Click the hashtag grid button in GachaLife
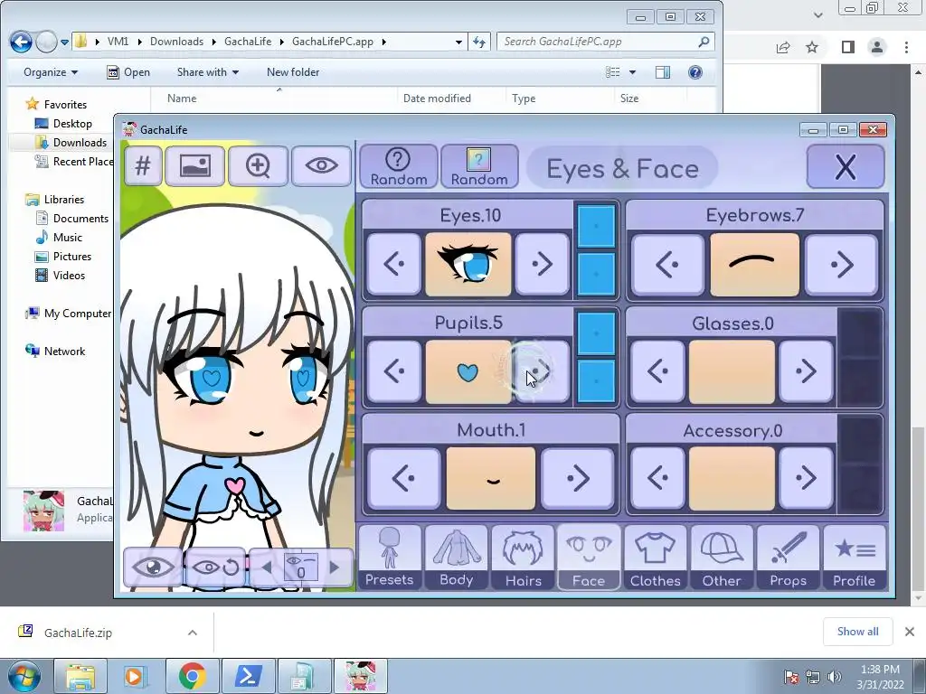The image size is (926, 694). click(x=143, y=166)
